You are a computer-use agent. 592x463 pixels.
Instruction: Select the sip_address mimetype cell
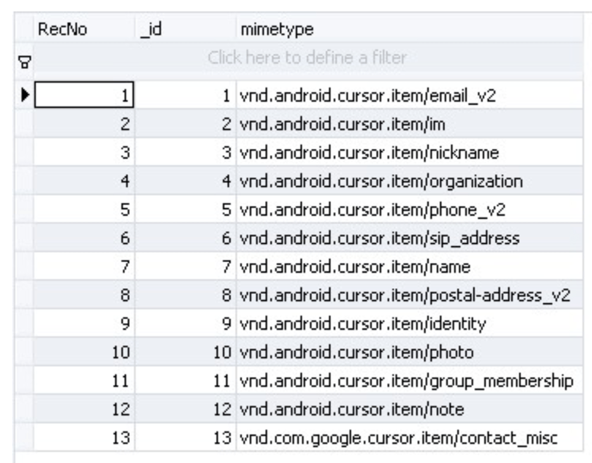tap(410, 238)
